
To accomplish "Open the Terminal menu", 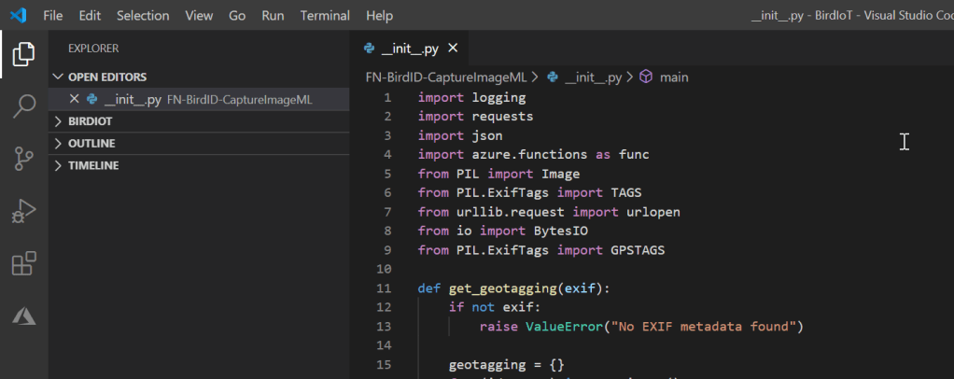I will tap(325, 16).
